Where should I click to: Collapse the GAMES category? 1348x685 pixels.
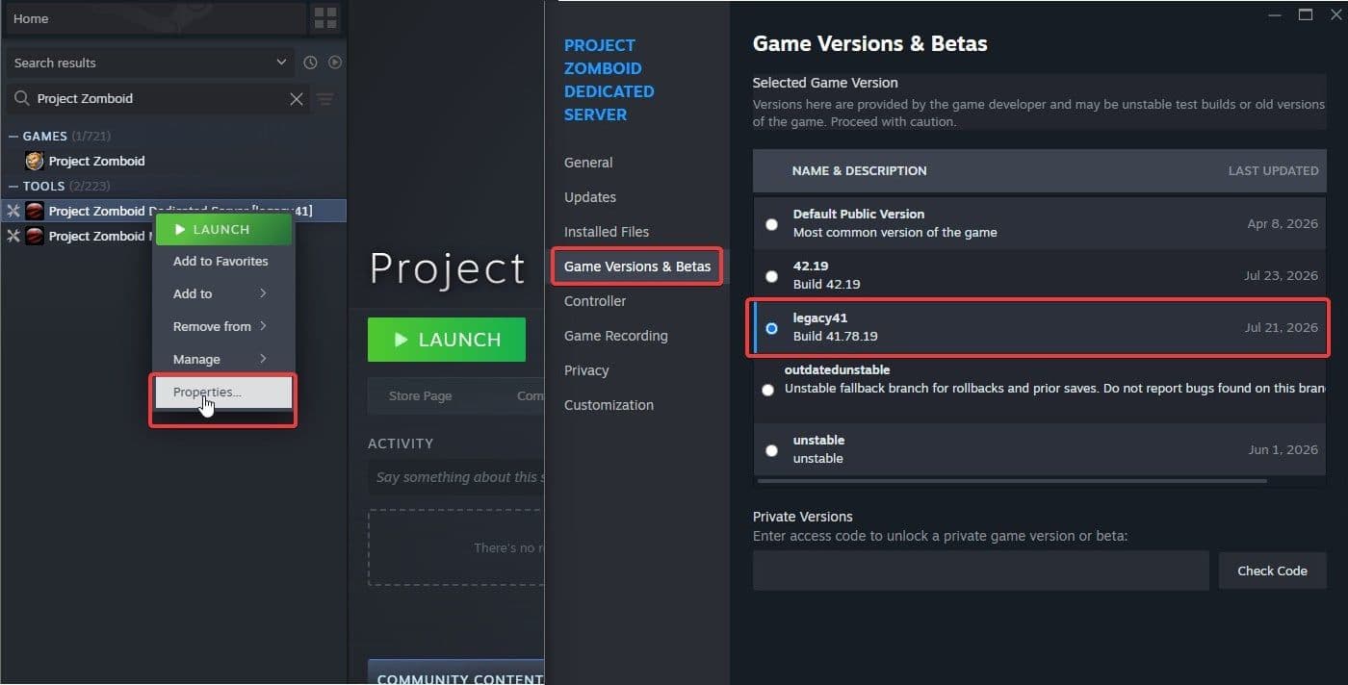coord(13,136)
